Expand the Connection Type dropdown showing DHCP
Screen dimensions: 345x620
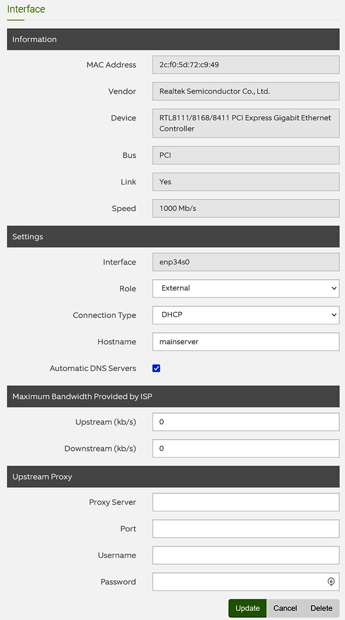click(246, 315)
